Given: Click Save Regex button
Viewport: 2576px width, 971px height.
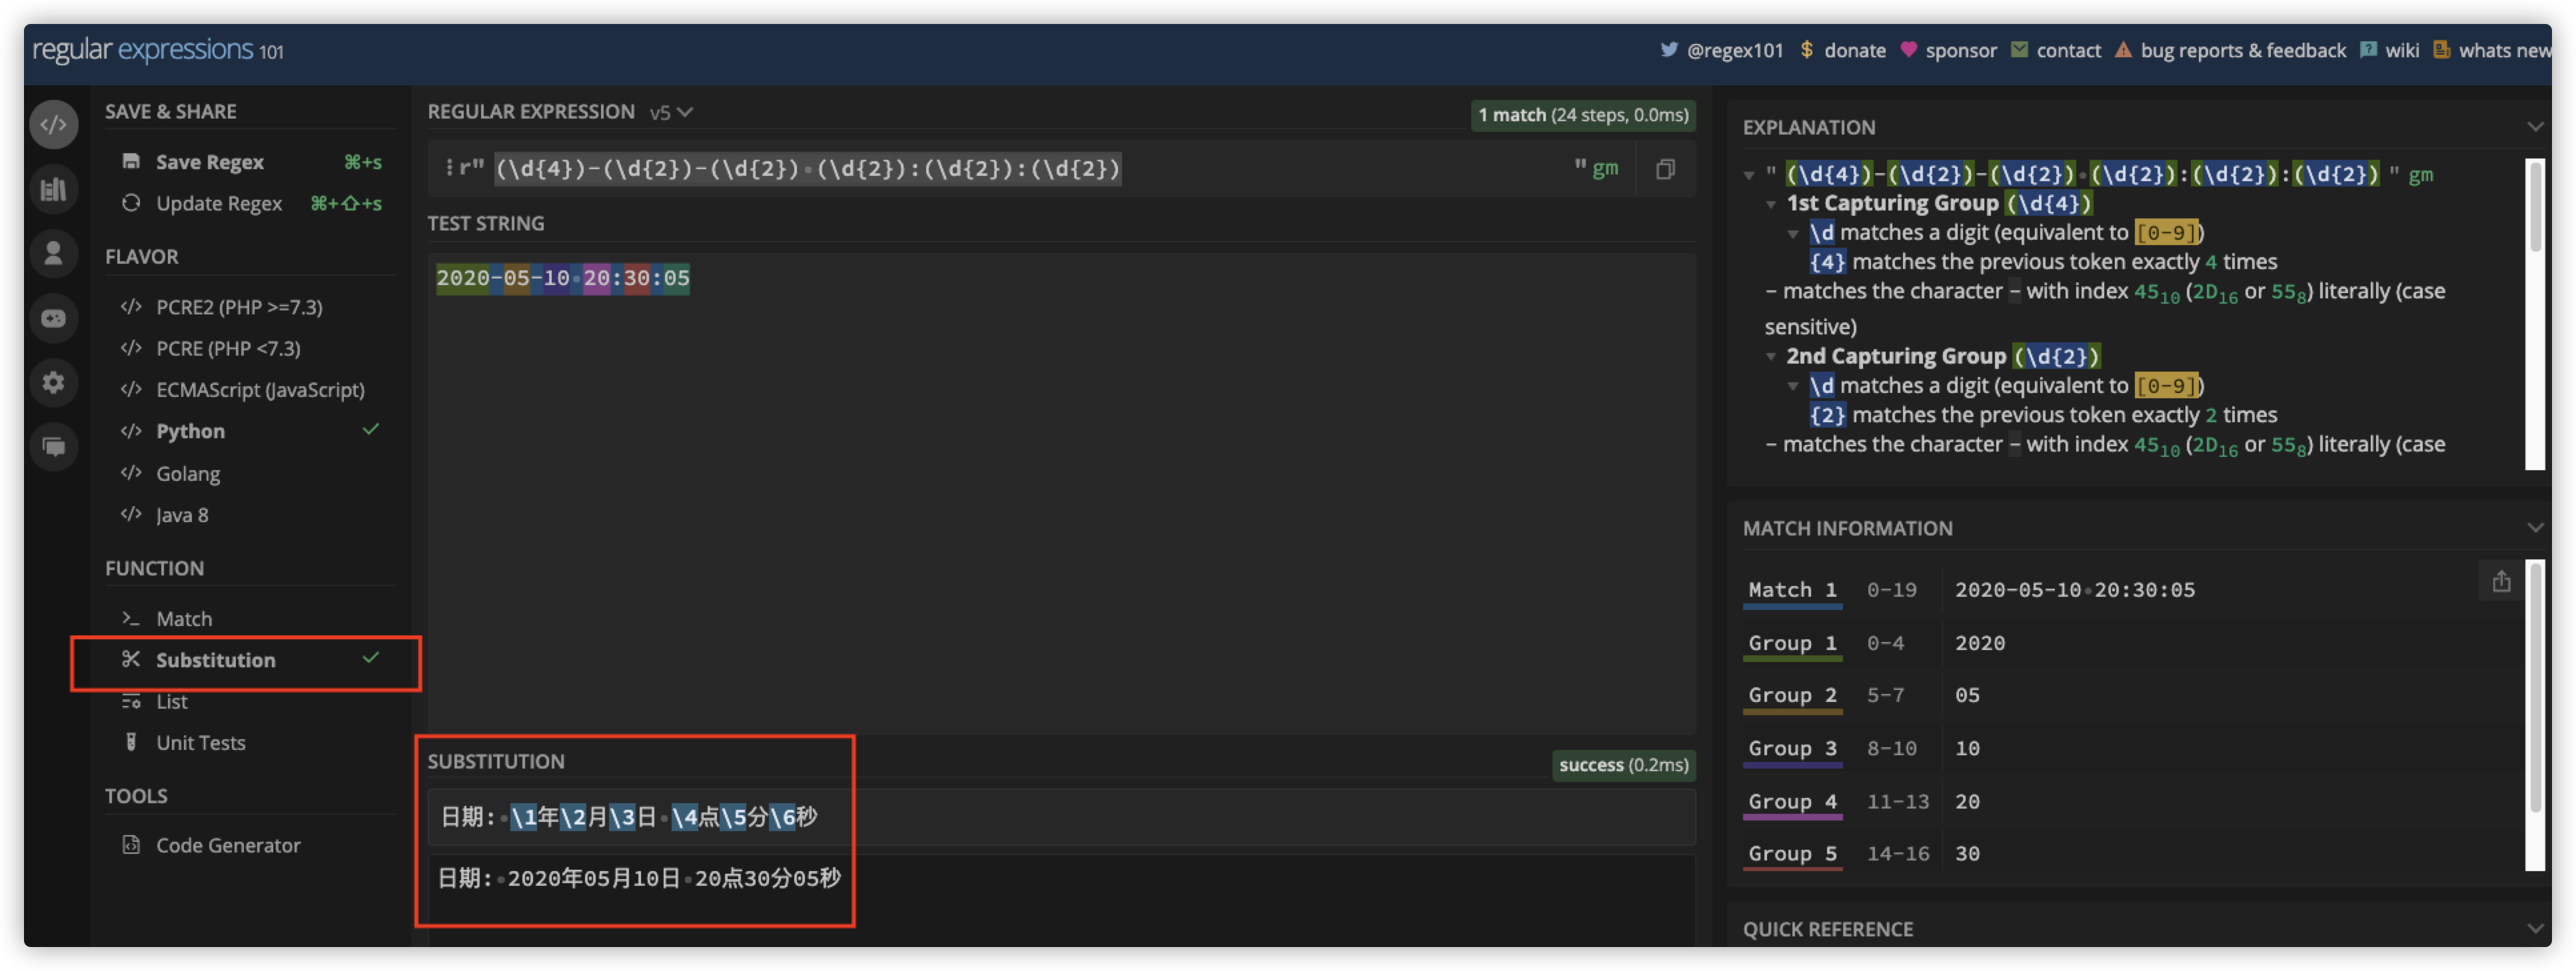Looking at the screenshot, I should [209, 162].
